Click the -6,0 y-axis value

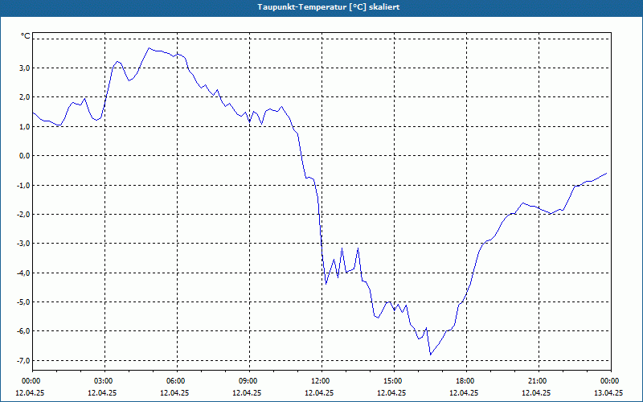pos(24,331)
